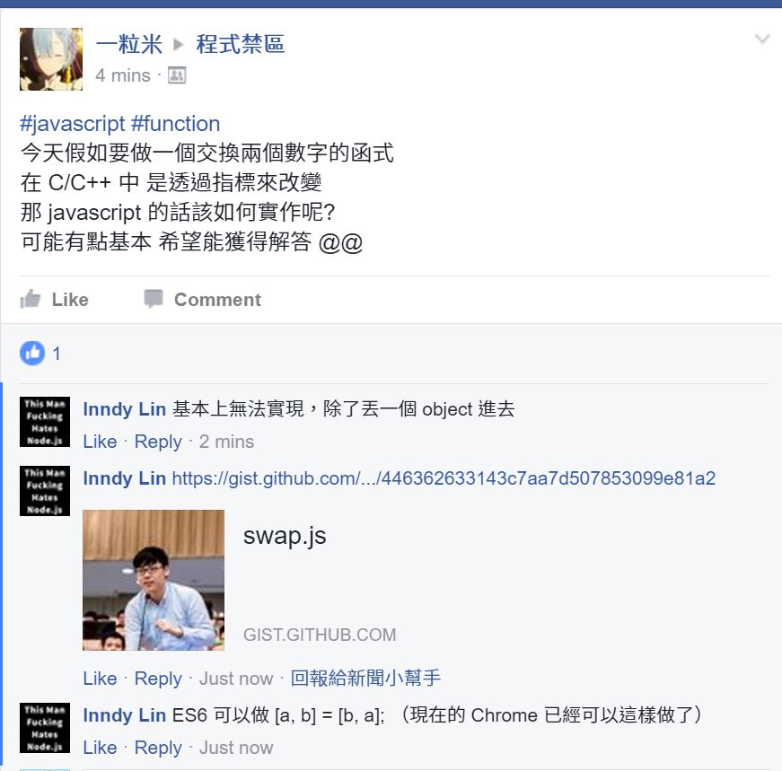Go to the 程式禁區 group page
Viewport: 782px width, 771px height.
[x=241, y=44]
